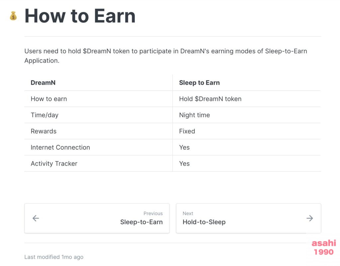Open the Previous Sleep-to-Earn page link
340x266 pixels.
click(x=97, y=218)
